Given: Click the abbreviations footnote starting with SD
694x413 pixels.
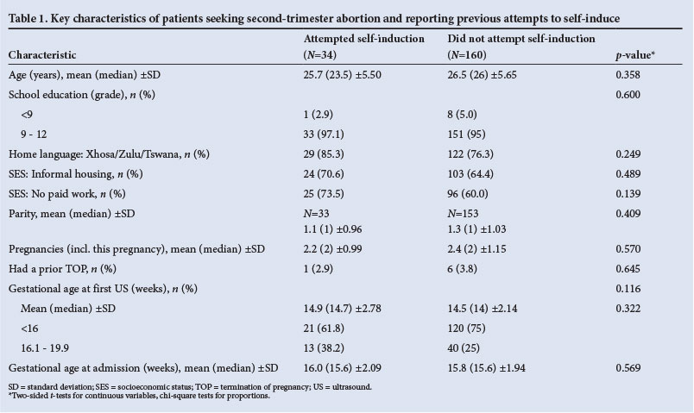Looking at the screenshot, I should click(190, 386).
